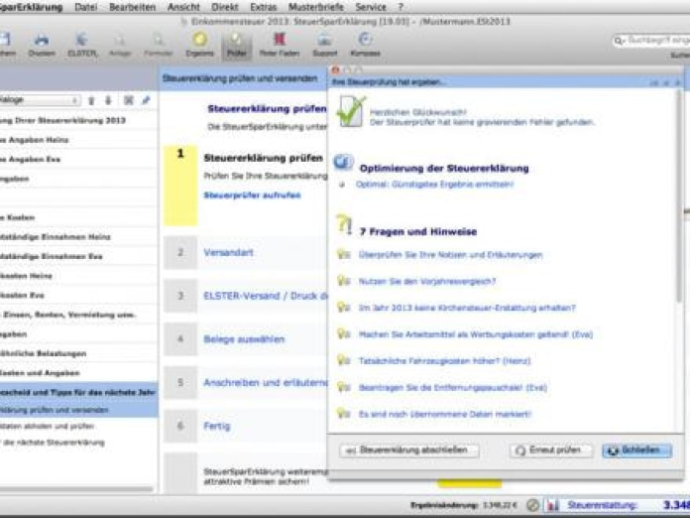Click the sidebar expand-grid icon
This screenshot has width=690, height=518.
[128, 100]
